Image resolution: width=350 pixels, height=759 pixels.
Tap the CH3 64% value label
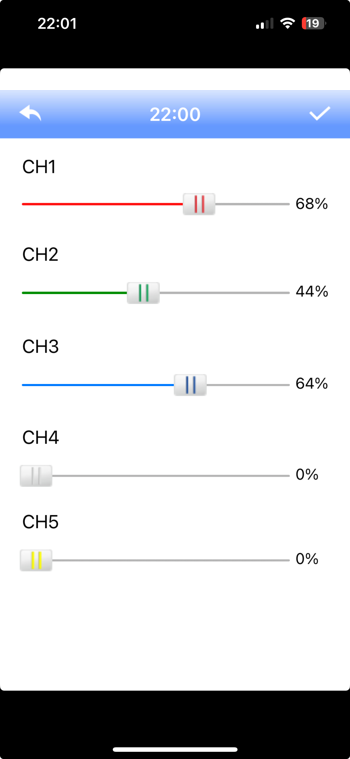tap(312, 383)
